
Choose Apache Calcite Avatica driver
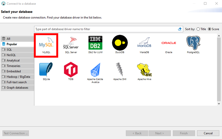coord(95,73)
